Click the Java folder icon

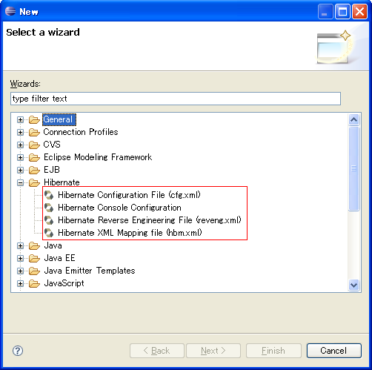click(34, 246)
